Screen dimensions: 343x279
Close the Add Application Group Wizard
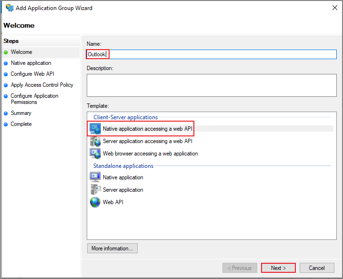pos(335,8)
